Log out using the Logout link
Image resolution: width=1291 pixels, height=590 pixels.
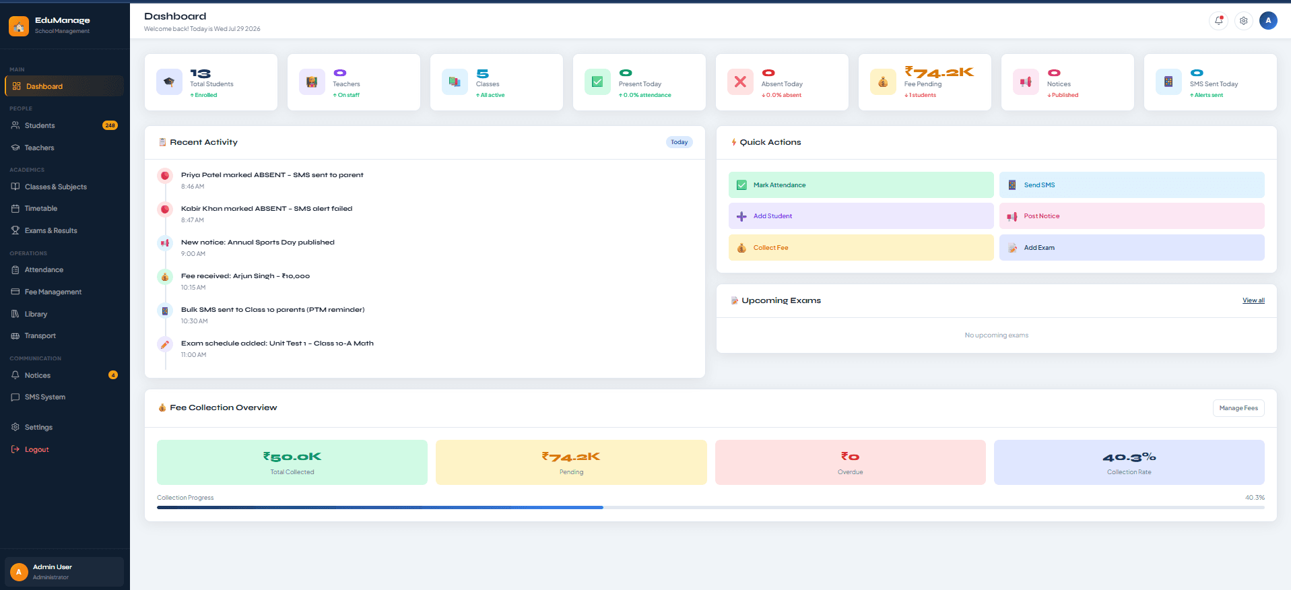[x=65, y=449]
